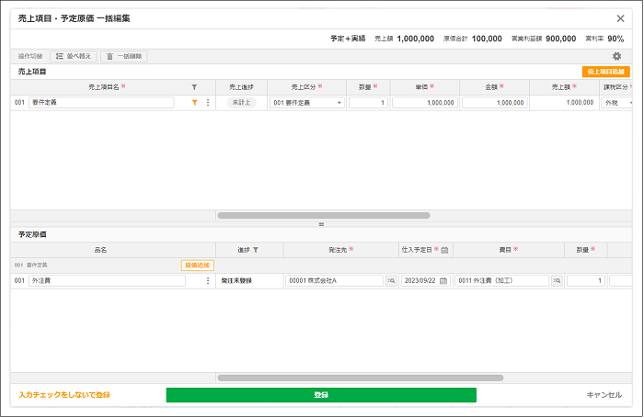Screen dimensions: 644x418
Task: Click the 90% profit rate value
Action: (x=615, y=39)
